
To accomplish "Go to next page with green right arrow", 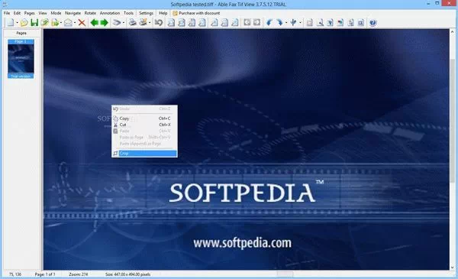I will point(105,22).
